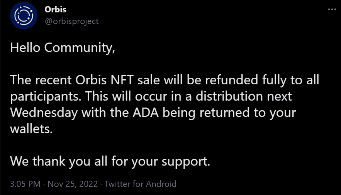Open the three-dot more options menu
Image resolution: width=341 pixels, height=195 pixels.
pyautogui.click(x=332, y=10)
